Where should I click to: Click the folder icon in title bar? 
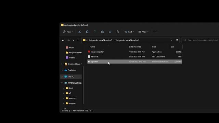[62, 25]
